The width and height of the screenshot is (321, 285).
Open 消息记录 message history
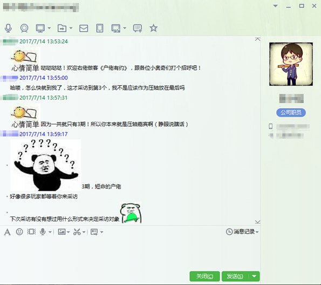coord(242,232)
